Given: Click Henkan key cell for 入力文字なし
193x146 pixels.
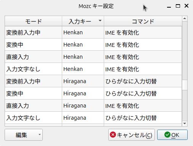Looking at the screenshot, I should [x=83, y=69].
